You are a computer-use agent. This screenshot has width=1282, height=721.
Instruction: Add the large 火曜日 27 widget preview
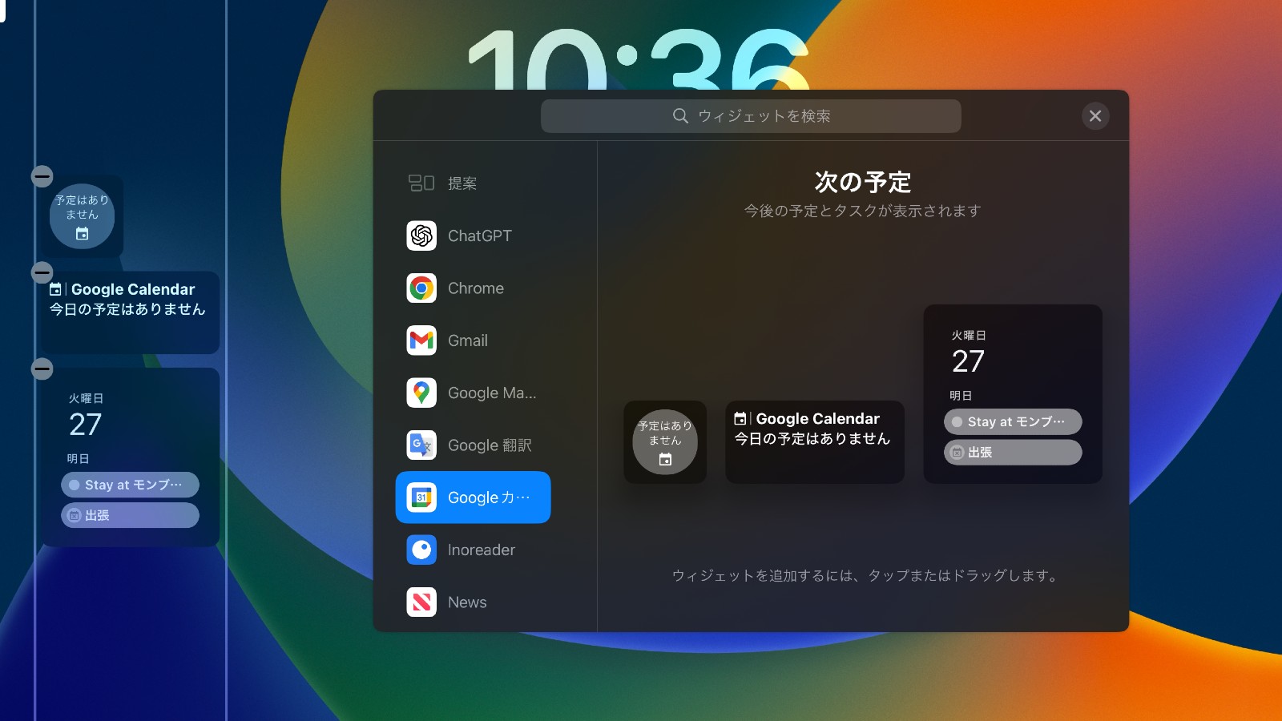click(1013, 393)
